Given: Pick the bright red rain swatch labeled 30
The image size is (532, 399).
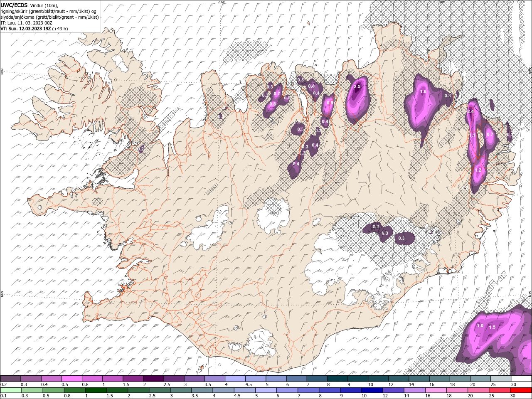Looking at the screenshot, I should [521, 390].
